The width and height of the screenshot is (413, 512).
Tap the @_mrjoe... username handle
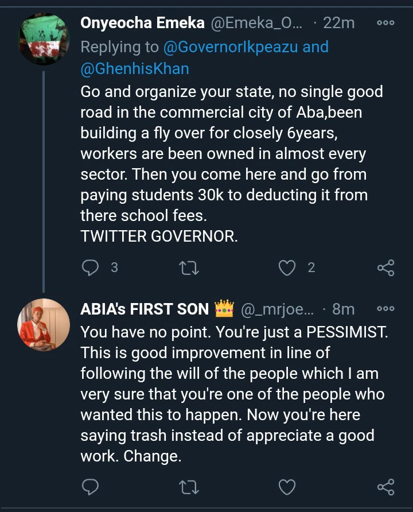[x=277, y=309]
